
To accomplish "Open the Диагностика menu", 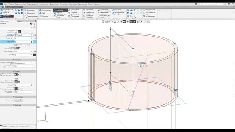I will coord(54,4).
